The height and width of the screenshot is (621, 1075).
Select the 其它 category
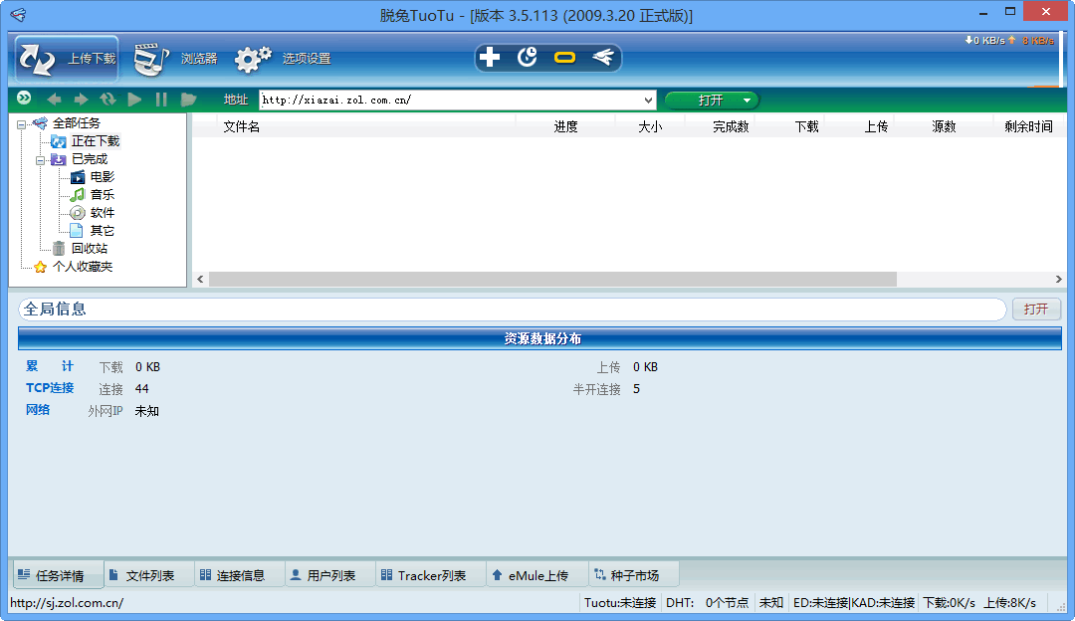[x=103, y=230]
